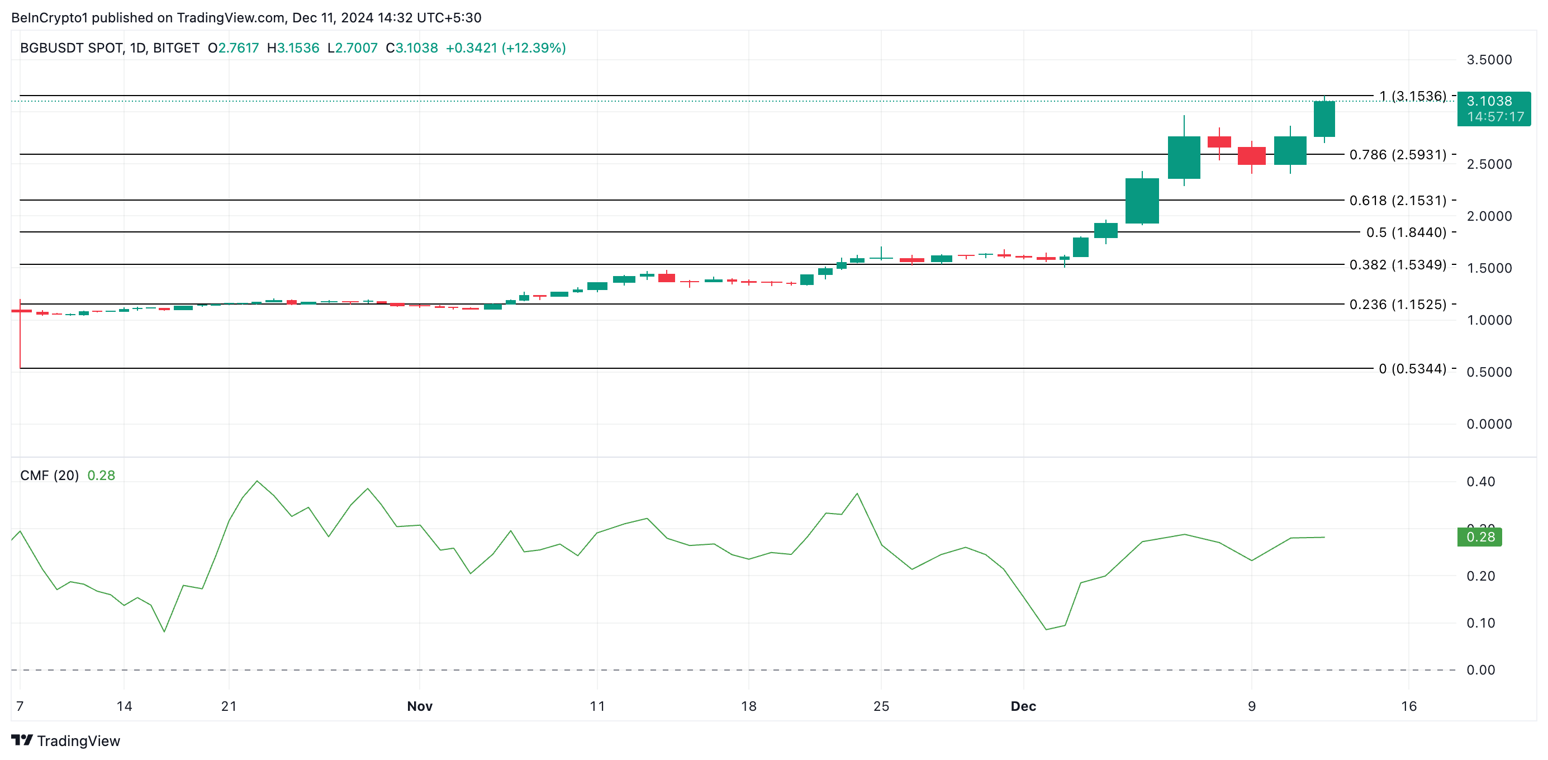Click the current price label 3.1038
Image resolution: width=1548 pixels, height=760 pixels.
tap(1489, 101)
